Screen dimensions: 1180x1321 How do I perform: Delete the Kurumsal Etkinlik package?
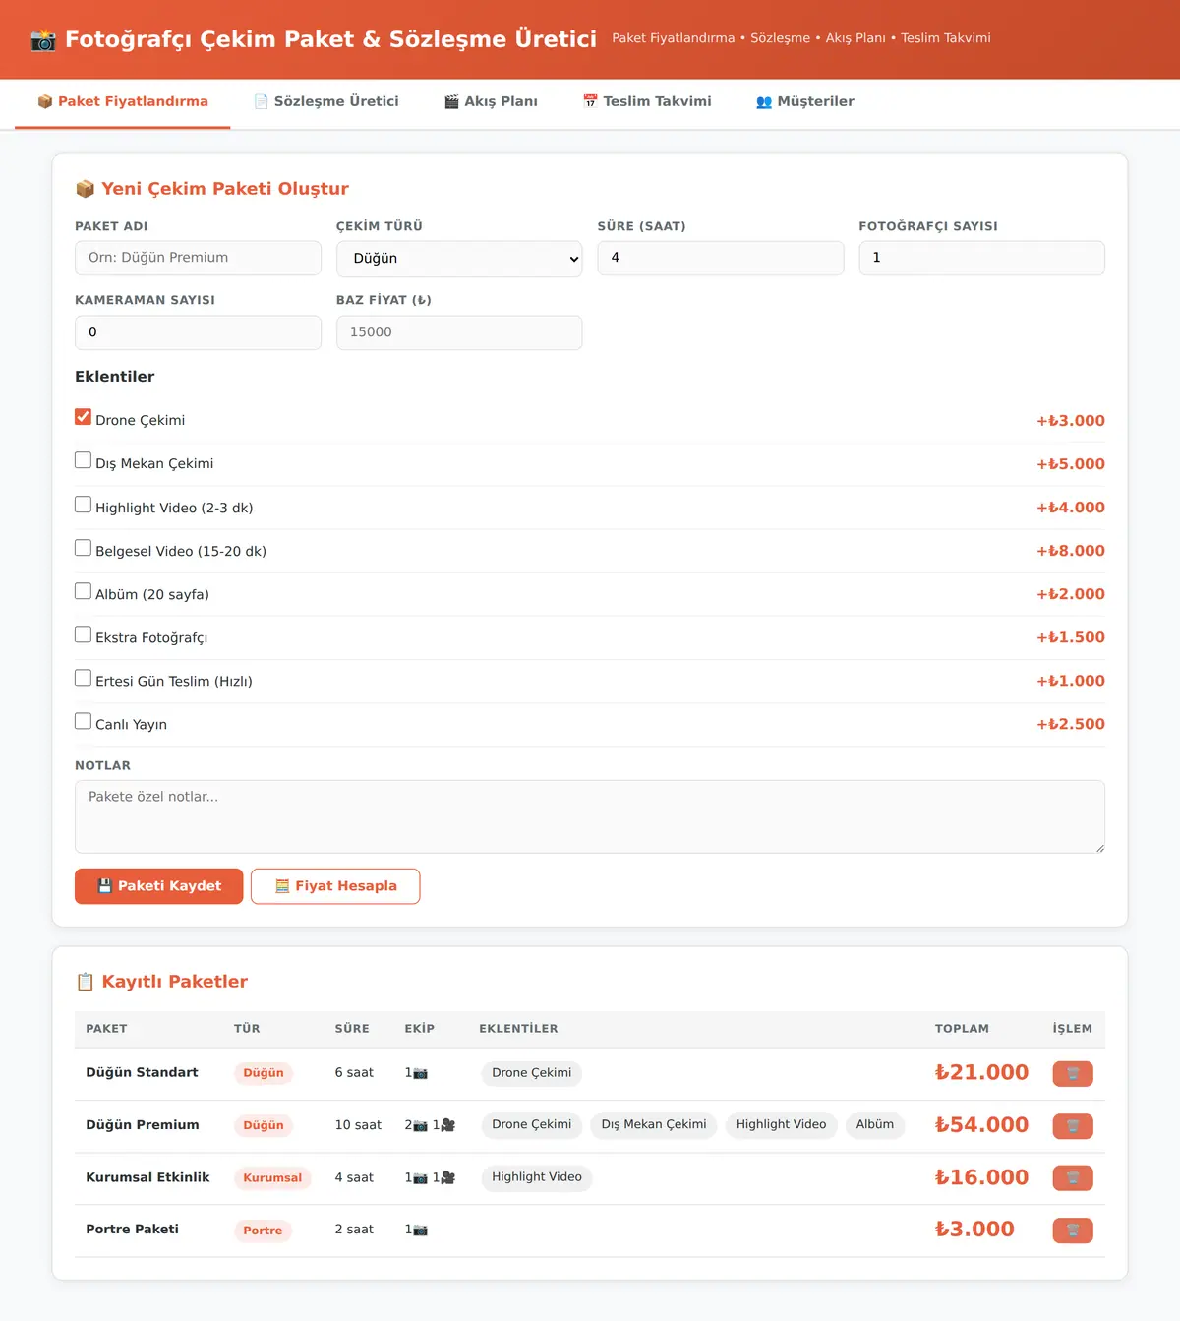(1073, 1177)
